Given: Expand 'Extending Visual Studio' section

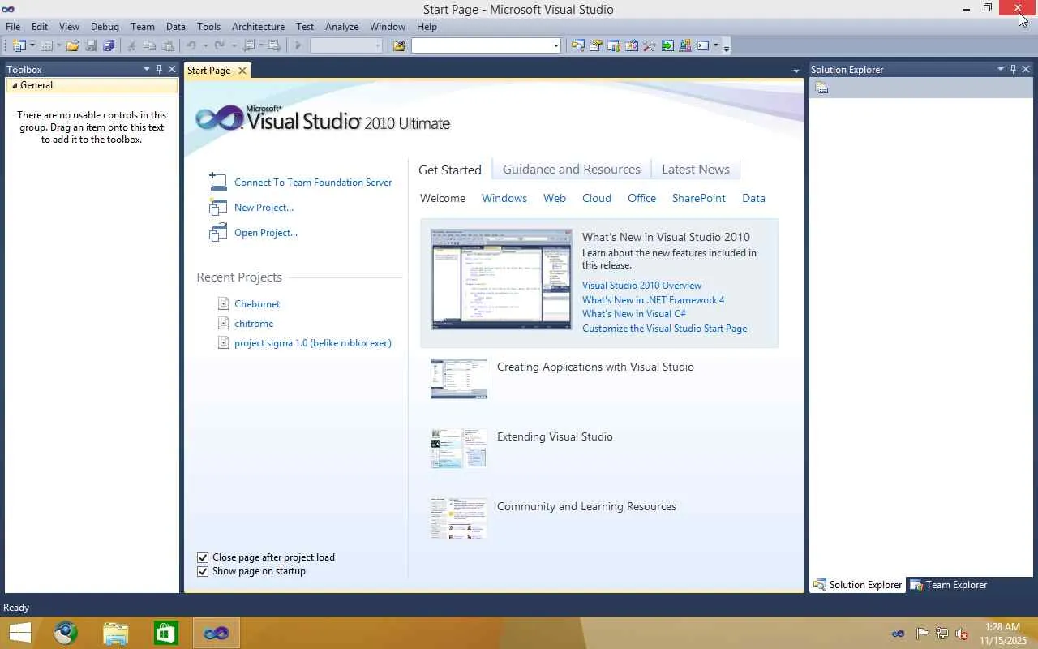Looking at the screenshot, I should (x=555, y=436).
